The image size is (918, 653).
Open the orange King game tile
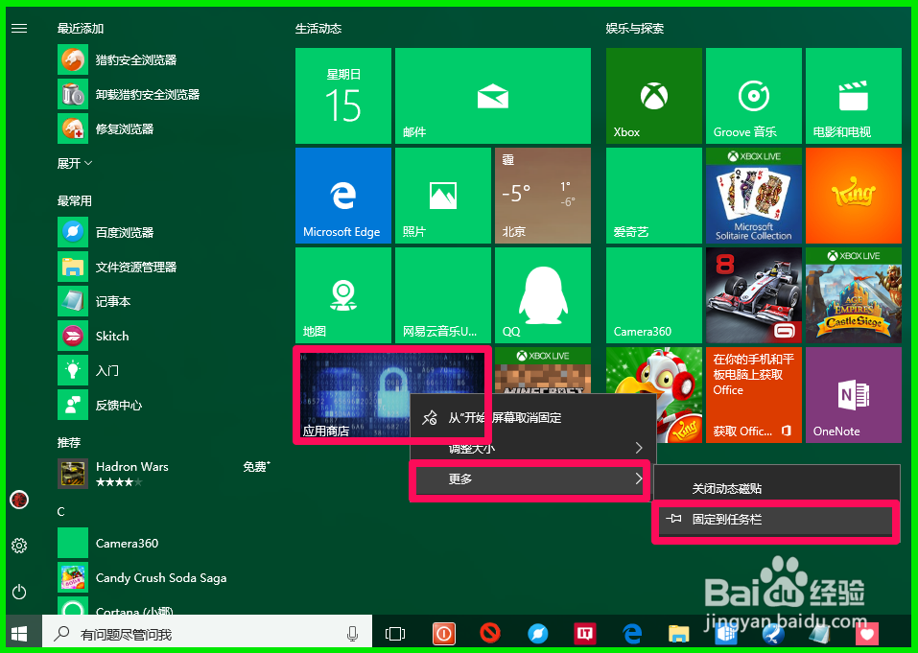pyautogui.click(x=854, y=196)
